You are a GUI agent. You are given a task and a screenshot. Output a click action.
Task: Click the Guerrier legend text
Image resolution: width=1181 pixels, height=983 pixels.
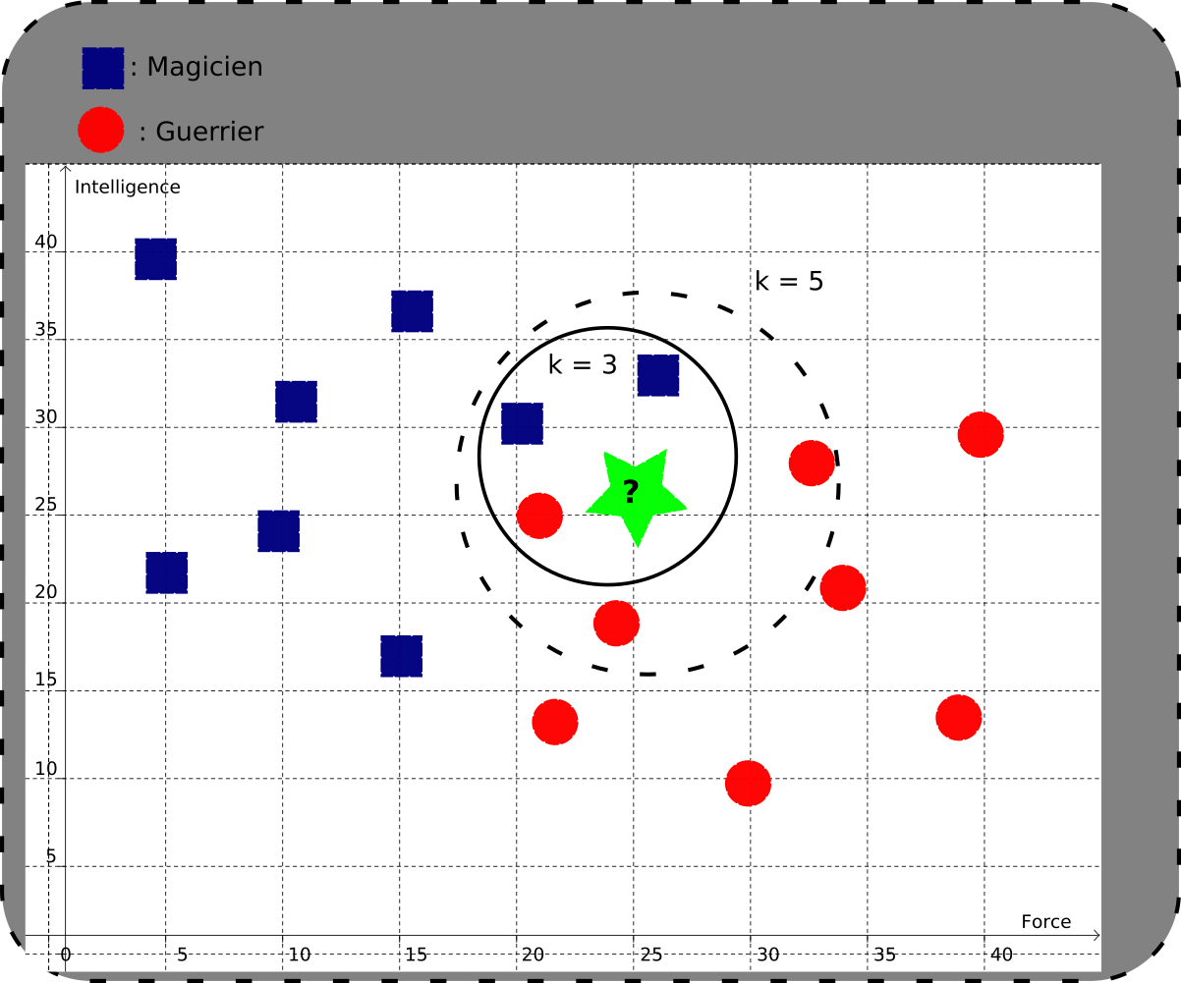(201, 132)
